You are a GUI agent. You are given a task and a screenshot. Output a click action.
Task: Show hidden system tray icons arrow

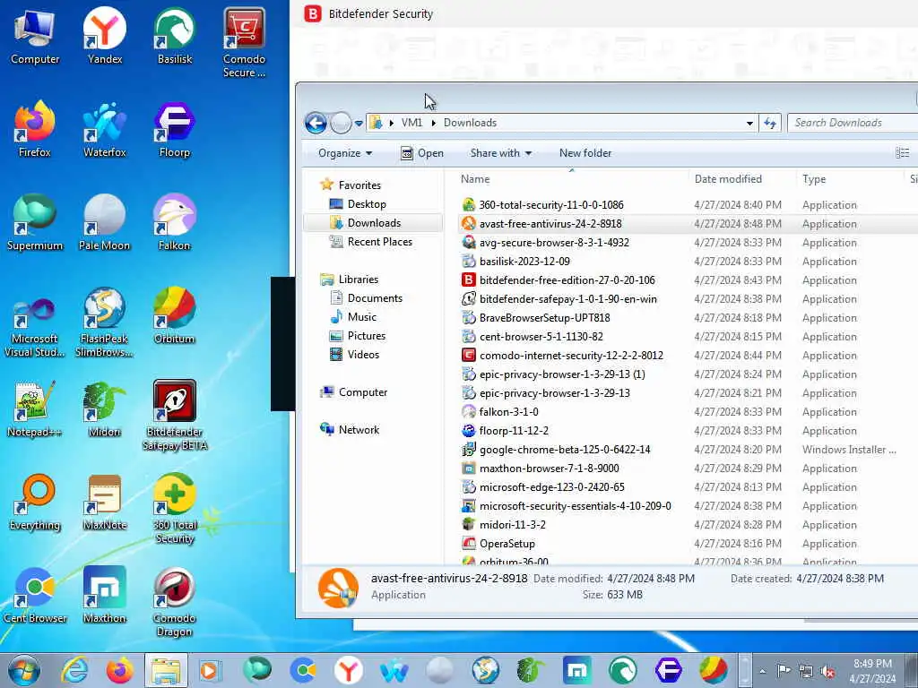tap(762, 671)
